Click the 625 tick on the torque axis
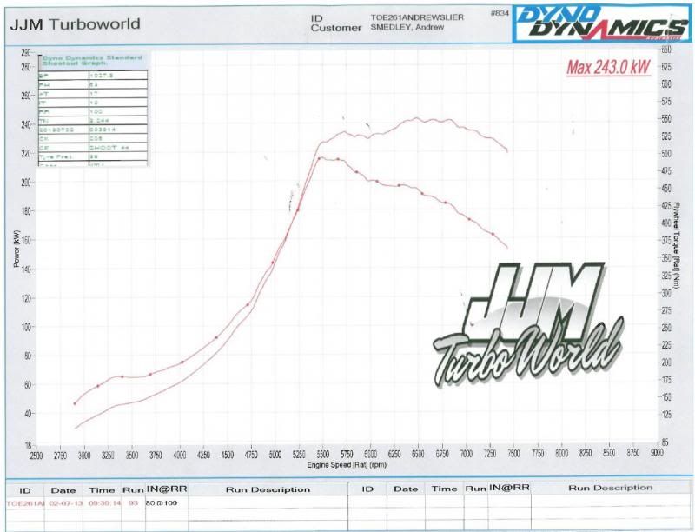 click(666, 68)
